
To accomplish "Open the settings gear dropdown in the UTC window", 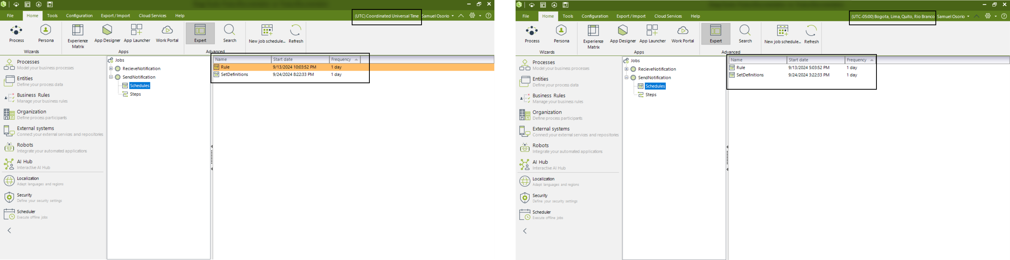I will [475, 16].
